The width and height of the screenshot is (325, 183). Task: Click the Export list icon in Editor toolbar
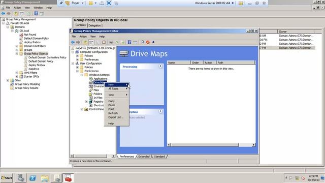point(122,42)
